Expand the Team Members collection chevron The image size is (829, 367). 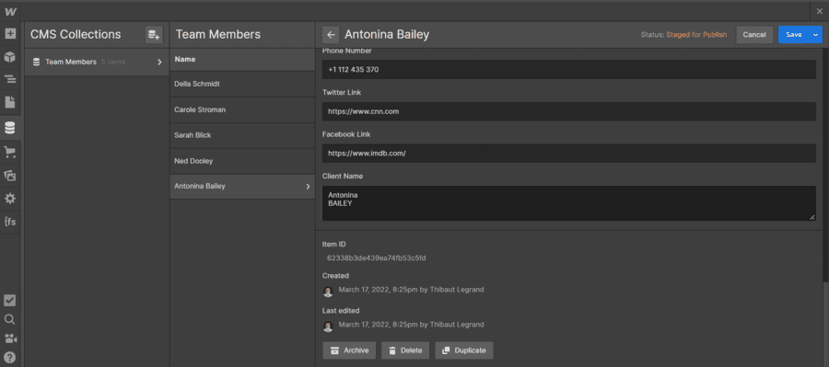159,63
